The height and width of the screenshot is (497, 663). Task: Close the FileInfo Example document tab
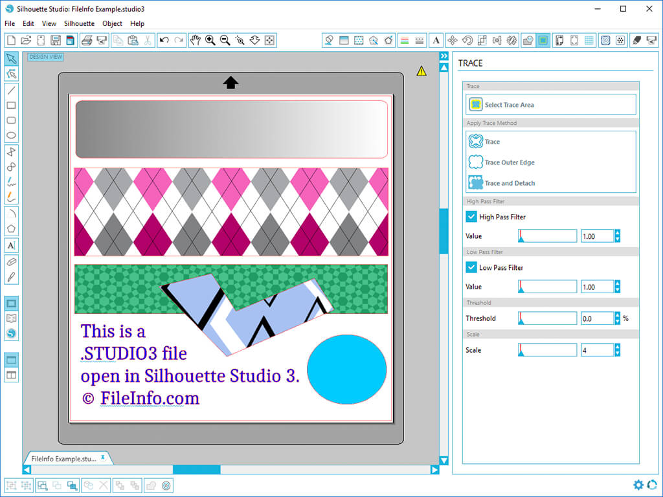[x=103, y=458]
